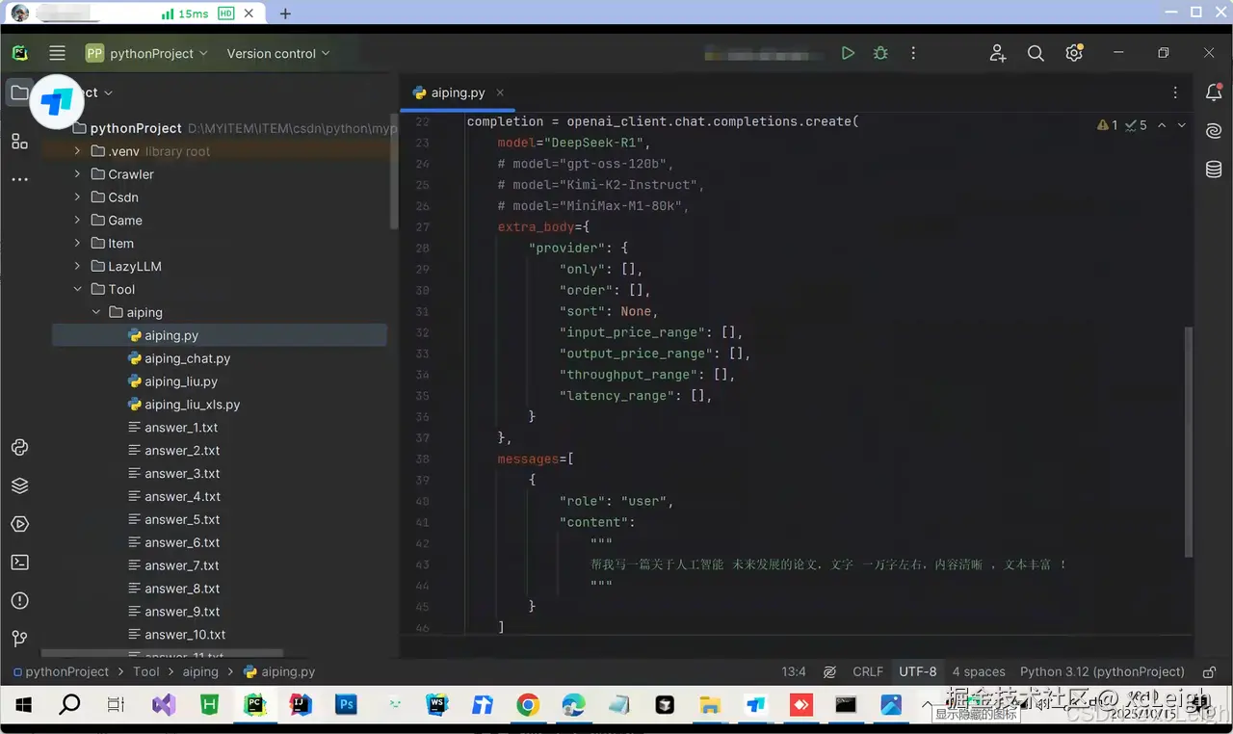Click the PyCharm logo icon

(20, 54)
